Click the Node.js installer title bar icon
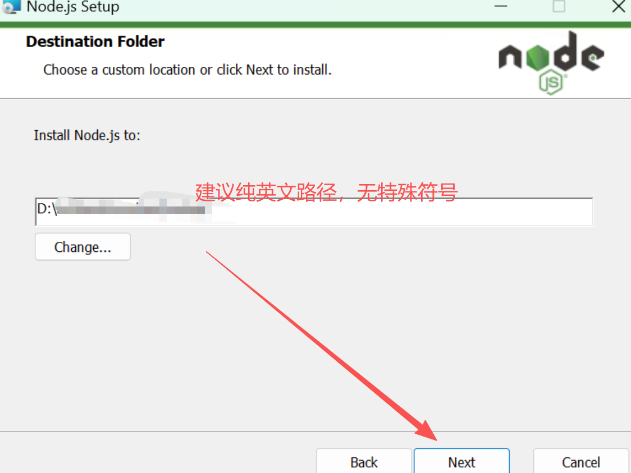Screen dimensions: 631x473 [11, 7]
